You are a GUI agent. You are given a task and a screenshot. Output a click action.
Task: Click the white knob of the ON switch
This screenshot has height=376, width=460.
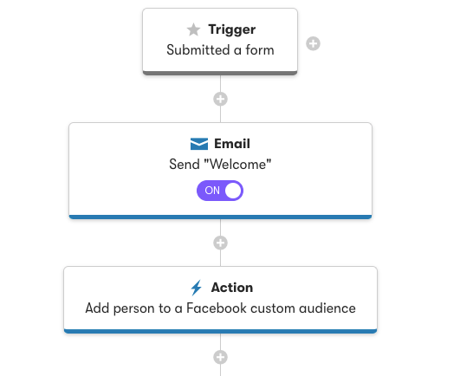point(233,191)
